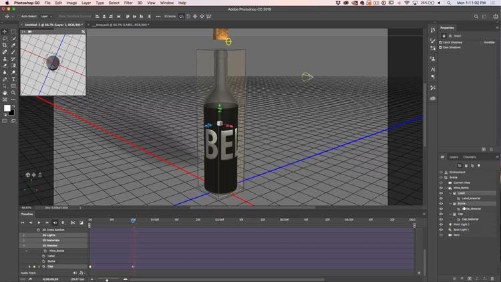
Task: Click the Roll 3D Object mode icon
Action: (188, 16)
